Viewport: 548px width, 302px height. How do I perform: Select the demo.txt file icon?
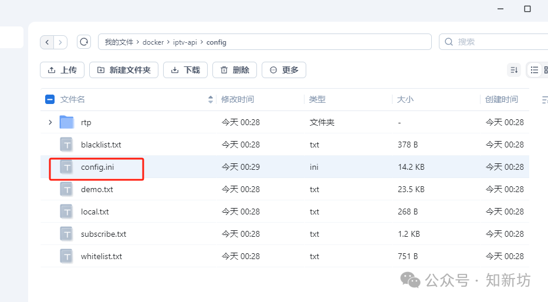pyautogui.click(x=66, y=189)
